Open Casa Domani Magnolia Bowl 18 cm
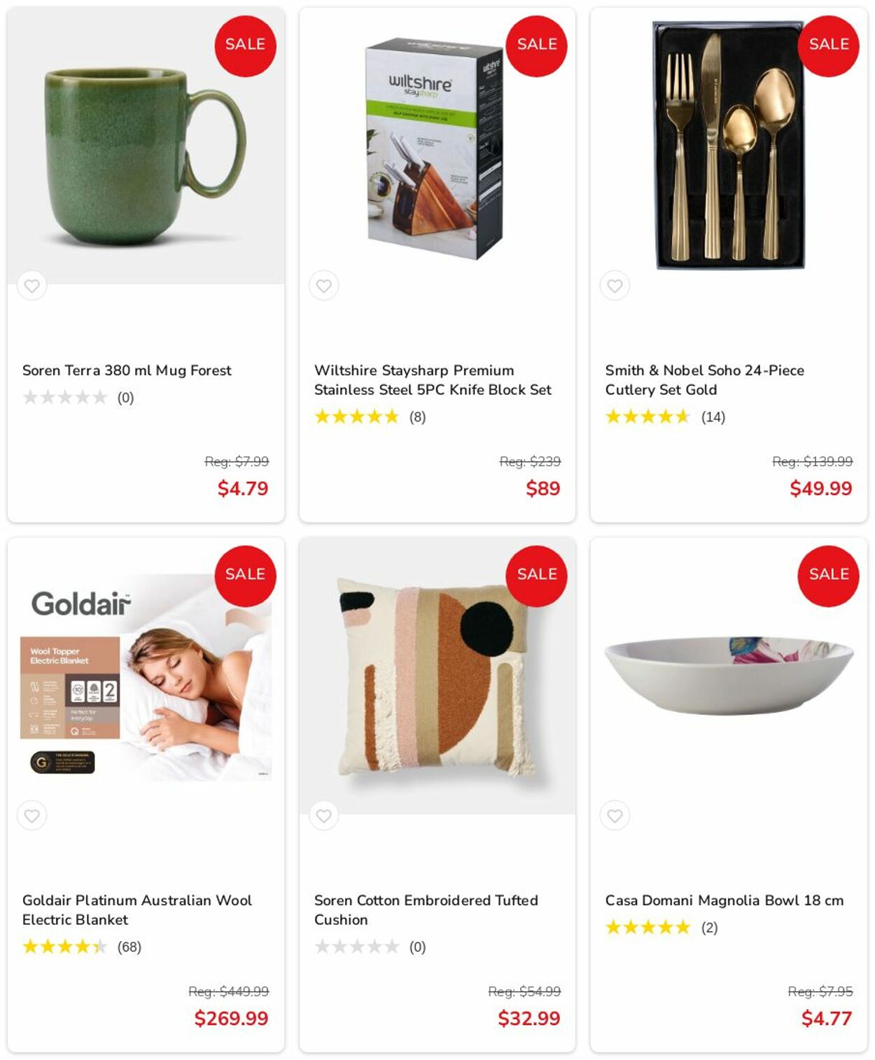 (x=724, y=900)
